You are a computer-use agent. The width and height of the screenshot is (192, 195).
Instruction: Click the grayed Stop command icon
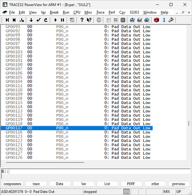pyautogui.click(x=99, y=20)
